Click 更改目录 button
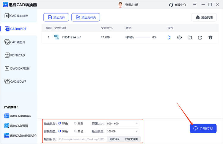 coord(114,139)
